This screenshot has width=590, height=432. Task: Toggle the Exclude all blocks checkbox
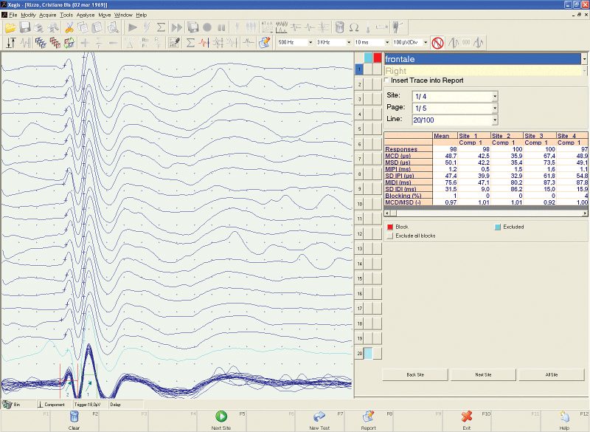(x=389, y=236)
